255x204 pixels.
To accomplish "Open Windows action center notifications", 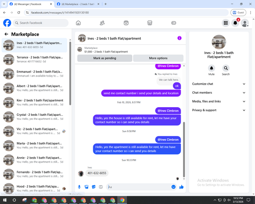I will coord(248,200).
